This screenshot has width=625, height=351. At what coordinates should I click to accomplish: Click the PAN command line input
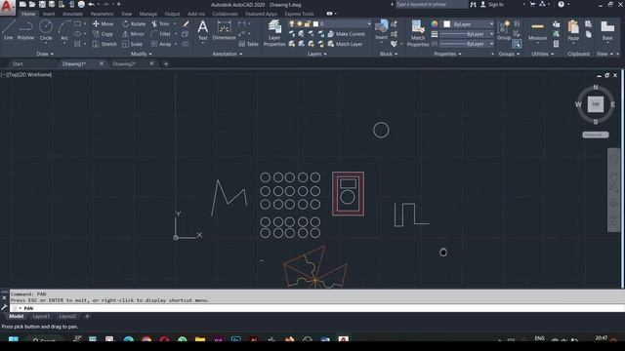[x=317, y=308]
